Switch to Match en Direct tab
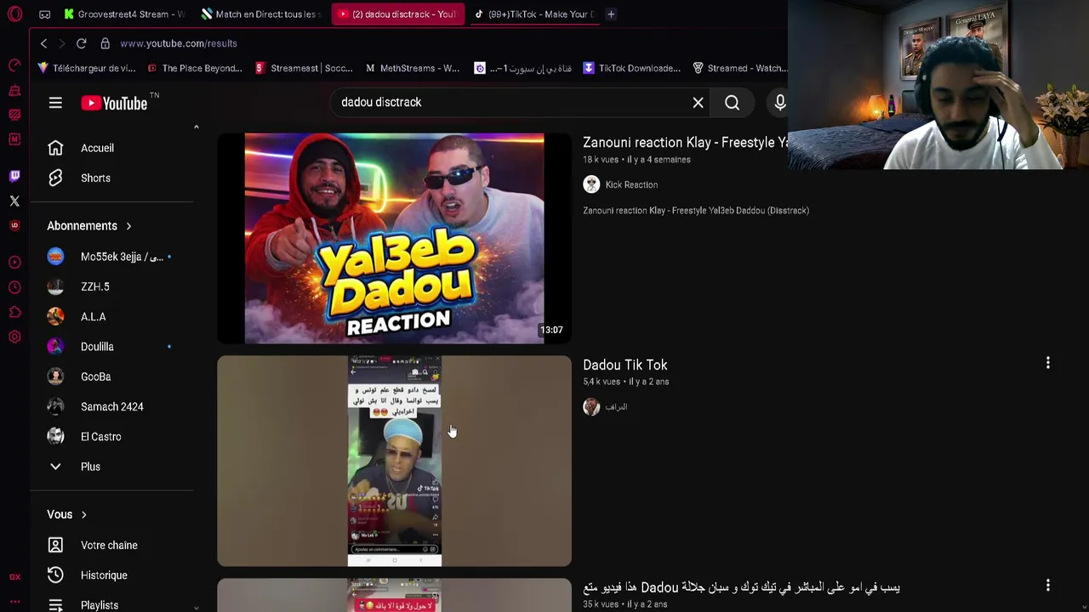This screenshot has width=1089, height=612. pyautogui.click(x=261, y=14)
